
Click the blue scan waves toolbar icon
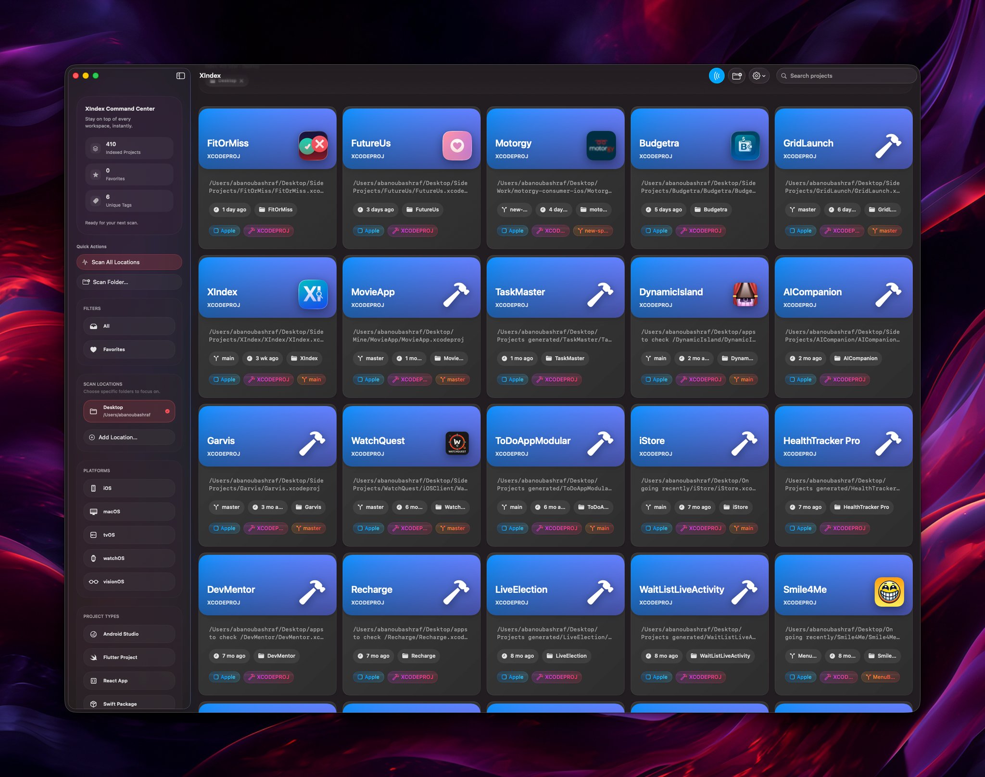716,75
